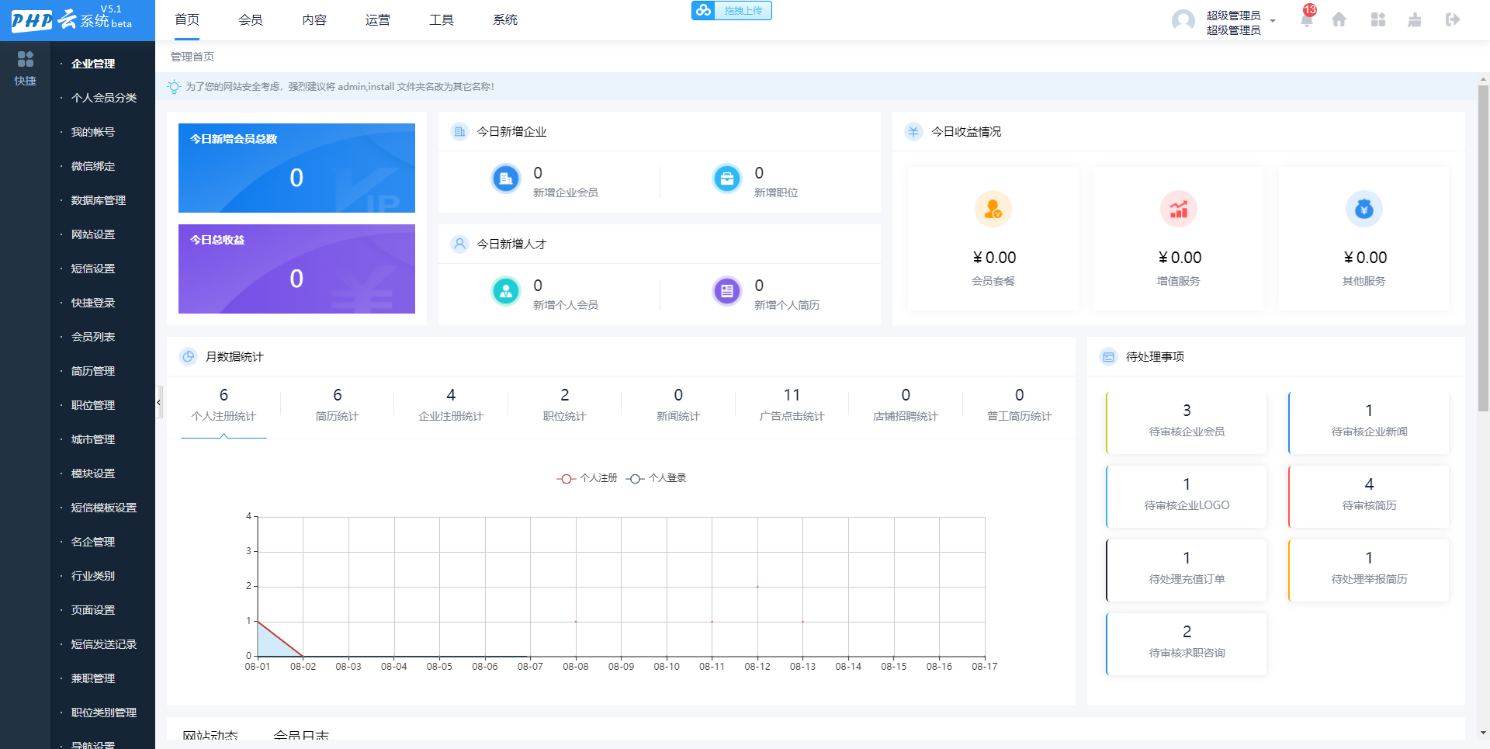The height and width of the screenshot is (749, 1490).
Task: Click the 今日新增会员总数 blue card
Action: pos(296,168)
